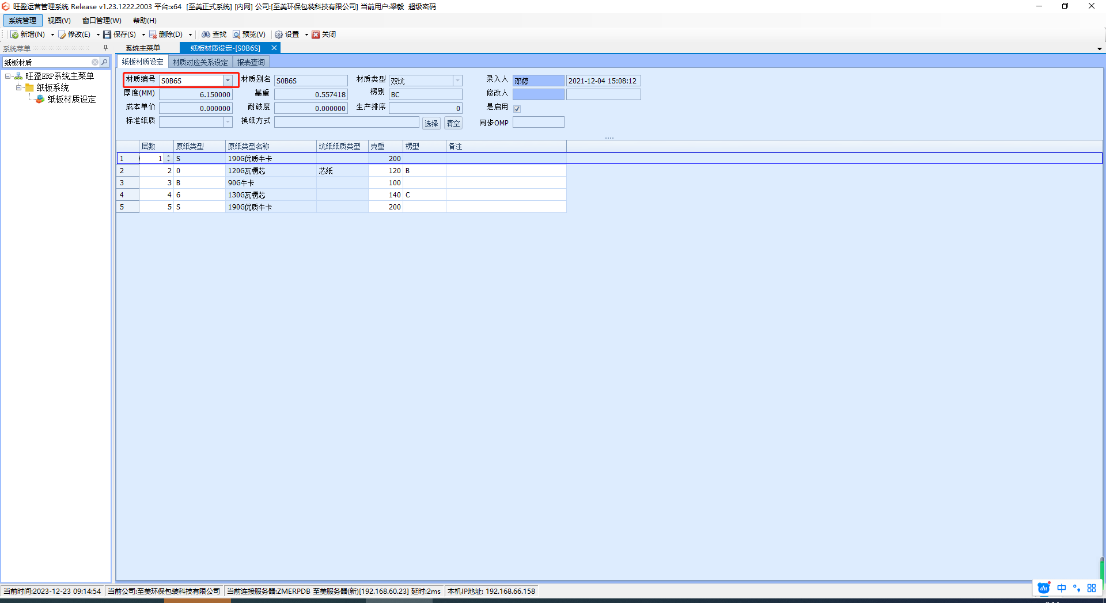Open the 新增(N) button's dropdown arrow
Screen dimensions: 1106x603
tap(52, 35)
